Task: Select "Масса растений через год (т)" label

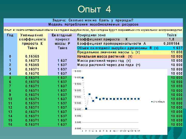Action: click(104, 61)
